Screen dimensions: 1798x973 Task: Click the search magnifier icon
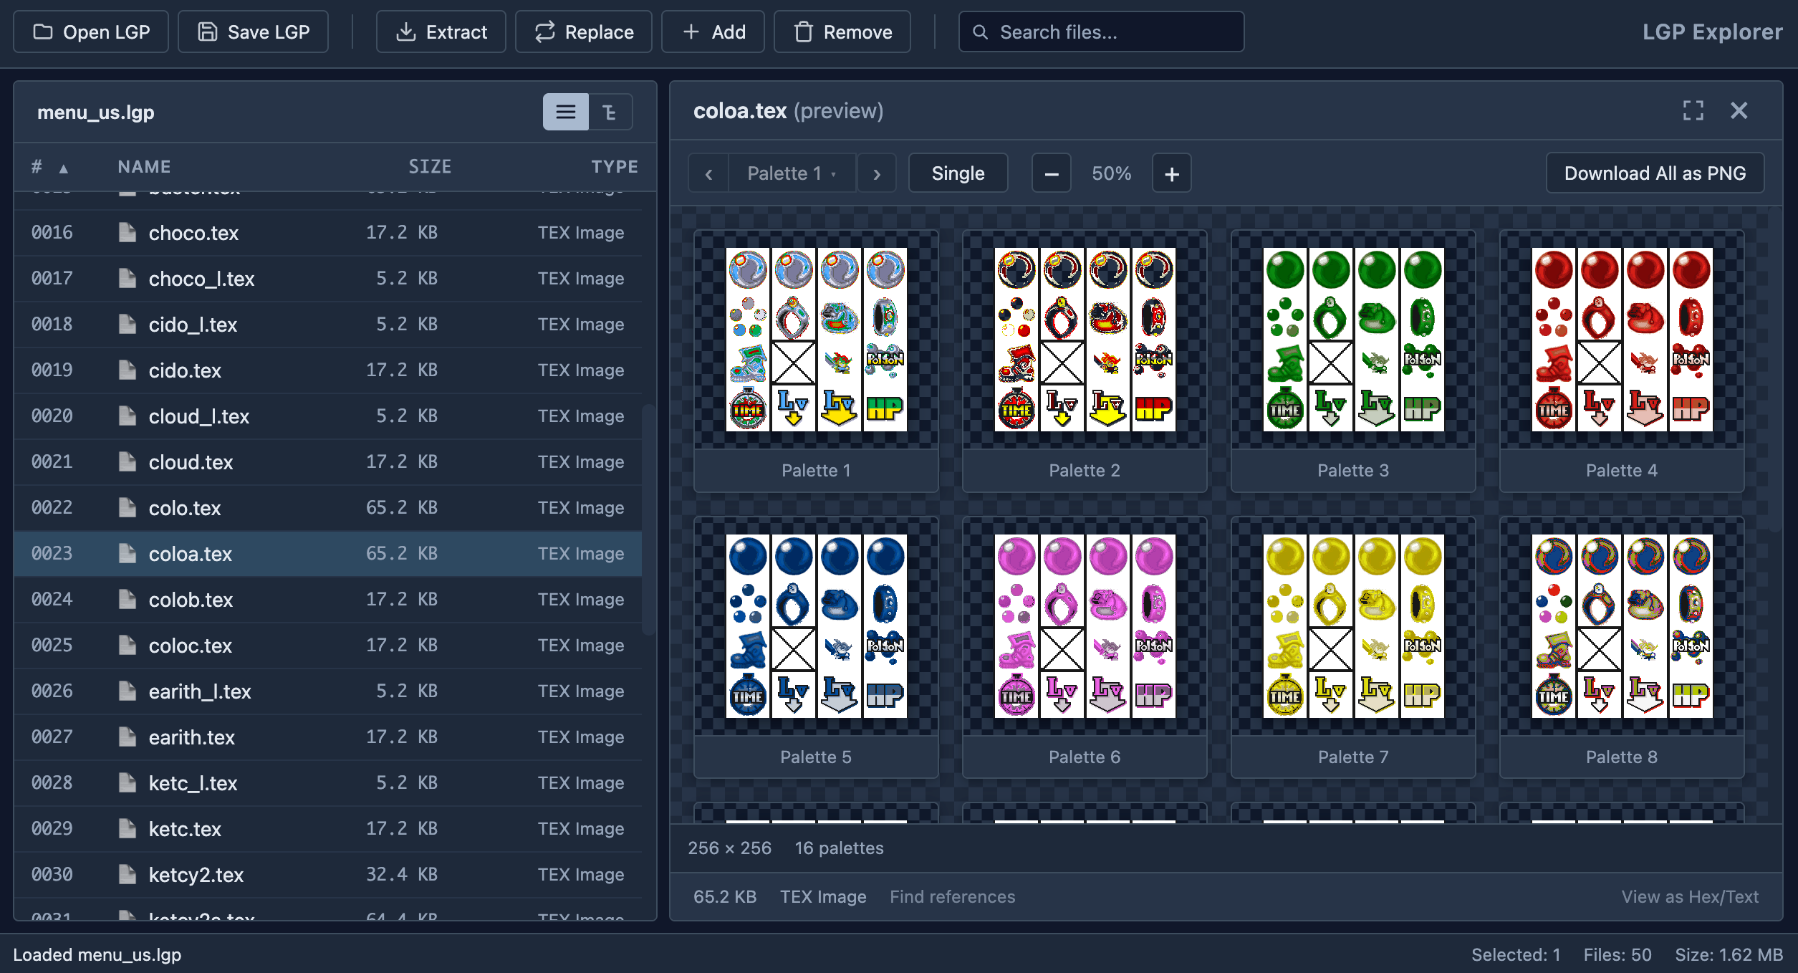(x=980, y=32)
